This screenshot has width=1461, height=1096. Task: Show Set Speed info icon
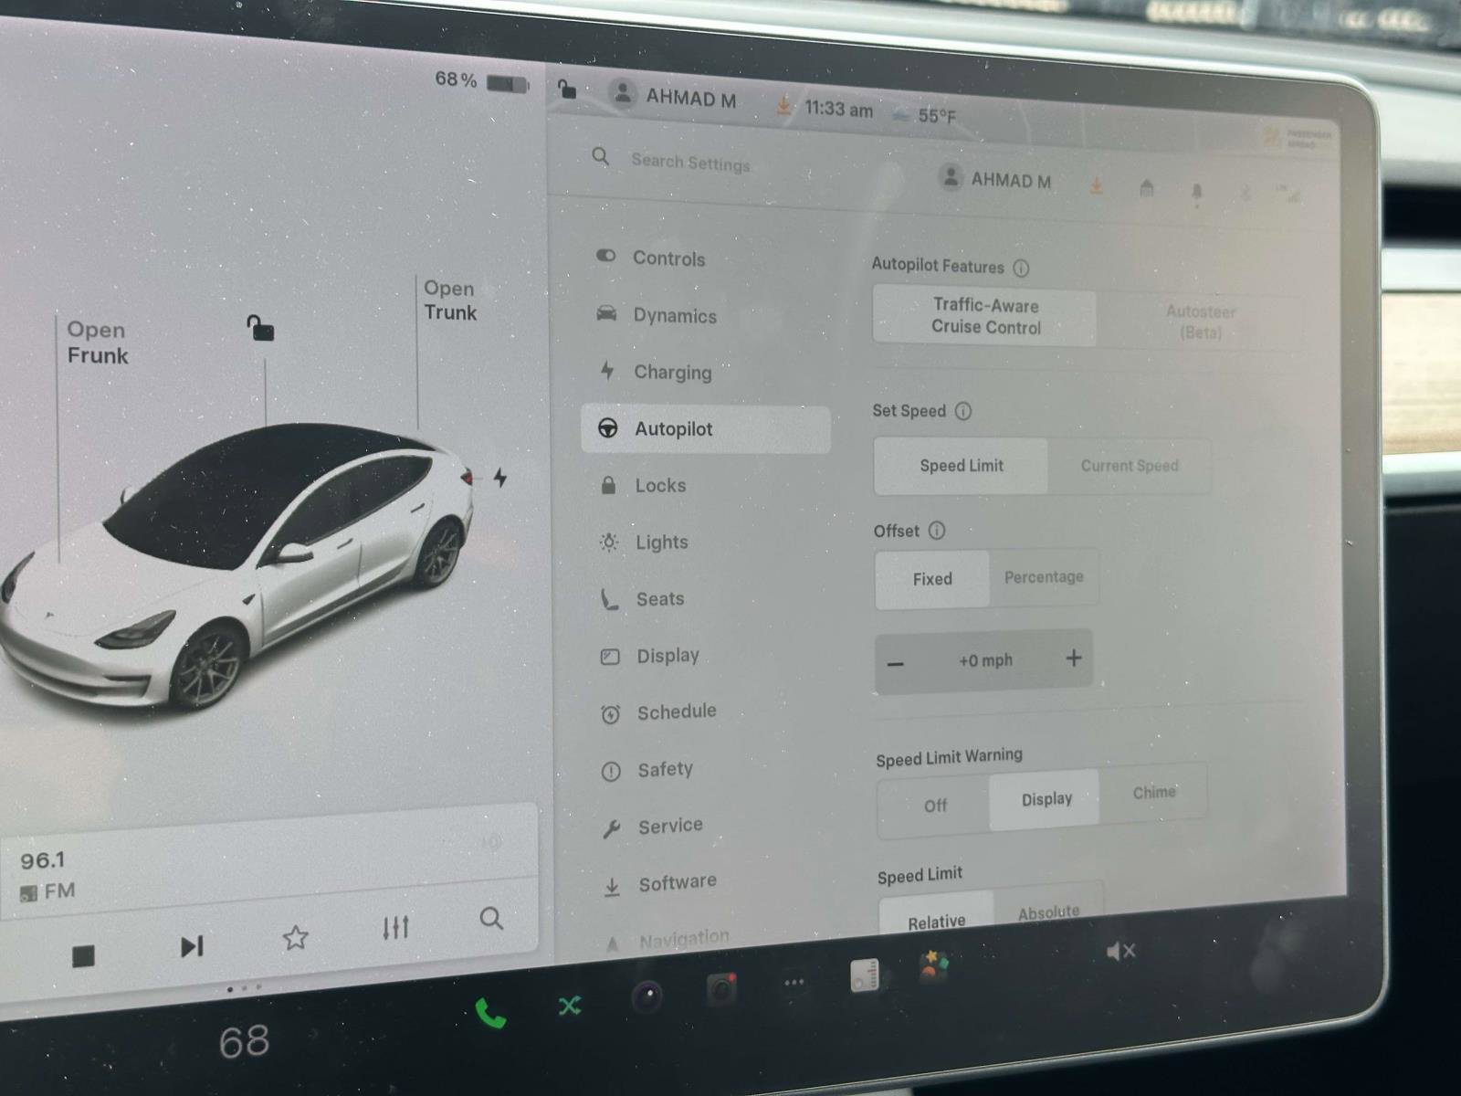click(x=963, y=411)
